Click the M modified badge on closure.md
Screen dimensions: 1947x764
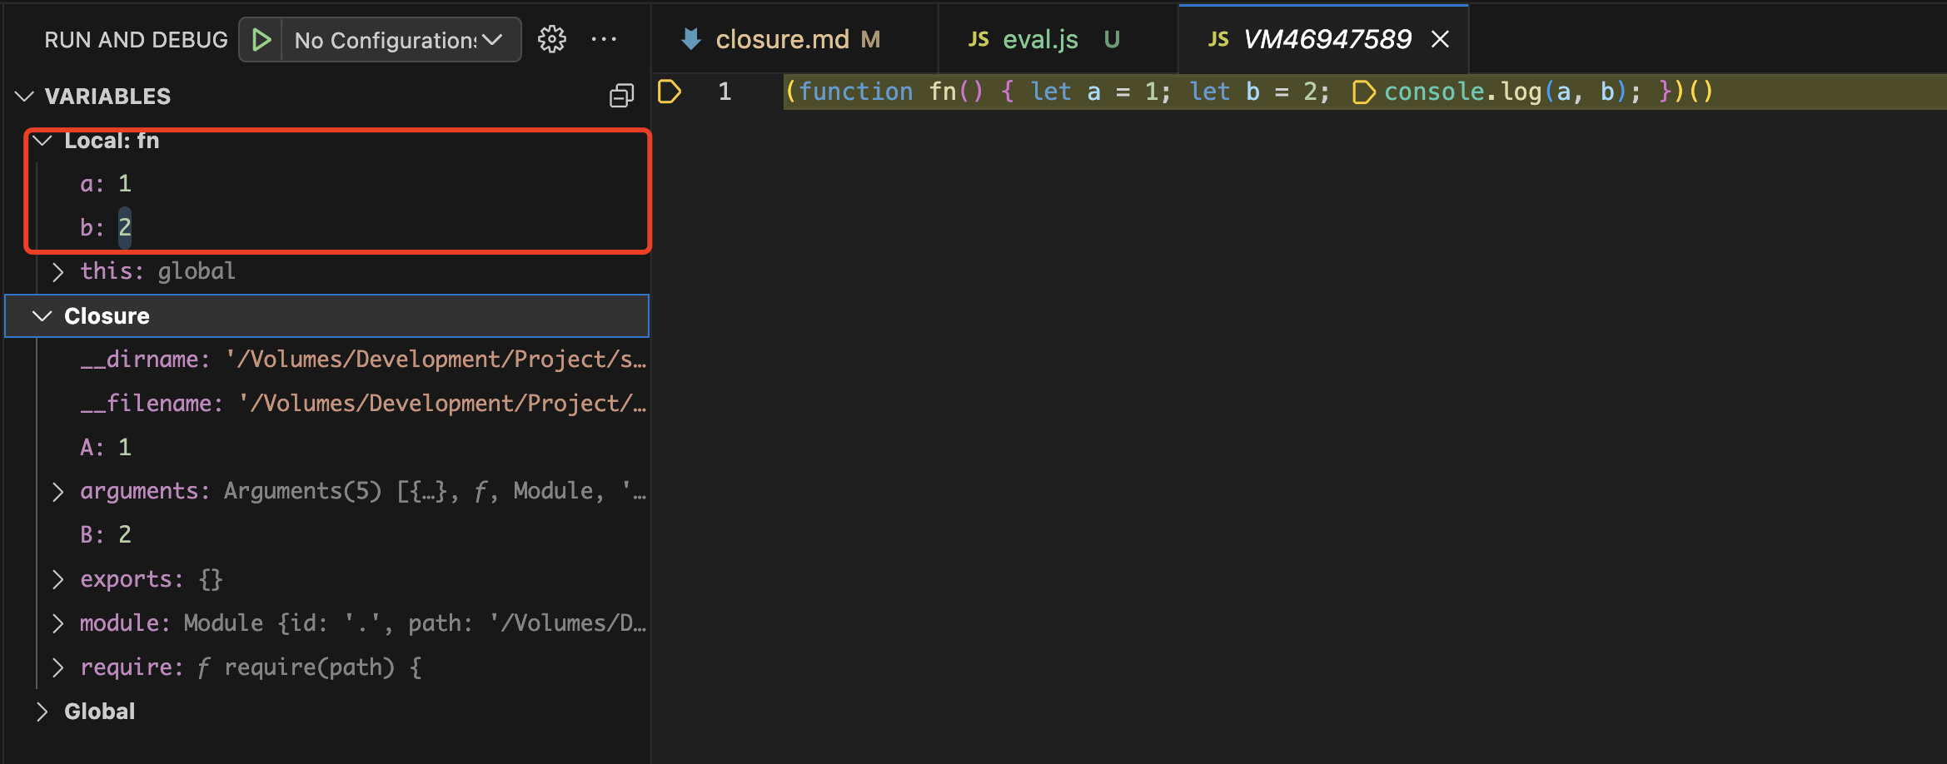pyautogui.click(x=870, y=39)
